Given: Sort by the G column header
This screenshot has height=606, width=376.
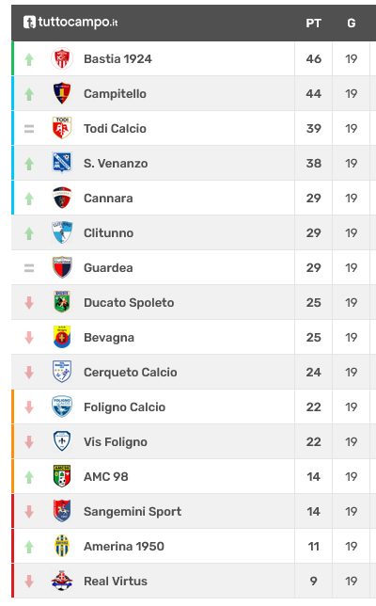Looking at the screenshot, I should pyautogui.click(x=352, y=24).
